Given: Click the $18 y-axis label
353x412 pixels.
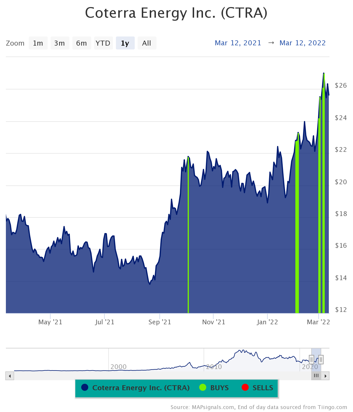Looking at the screenshot, I should [x=341, y=214].
